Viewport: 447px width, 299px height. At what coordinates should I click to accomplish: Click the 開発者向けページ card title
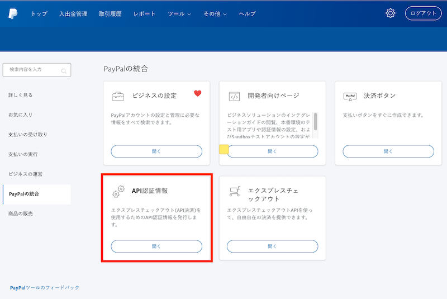[273, 96]
